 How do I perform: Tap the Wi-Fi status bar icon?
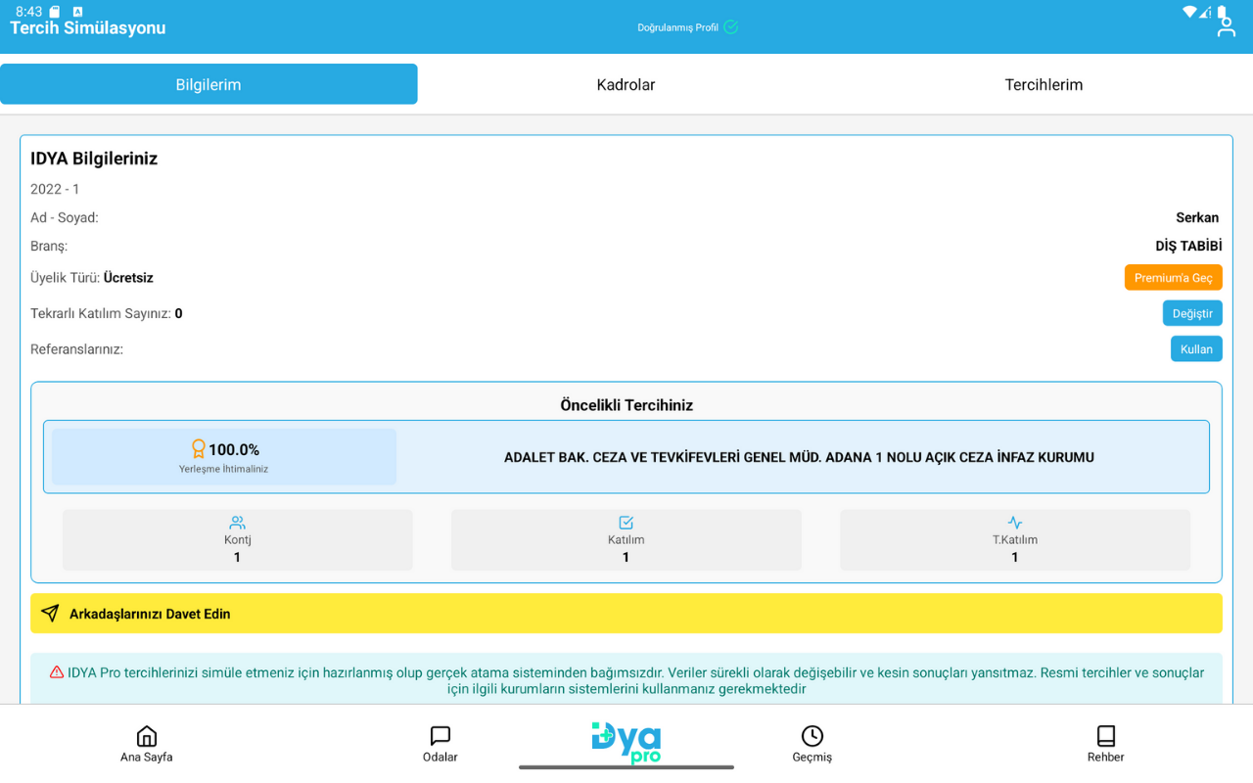tap(1189, 12)
